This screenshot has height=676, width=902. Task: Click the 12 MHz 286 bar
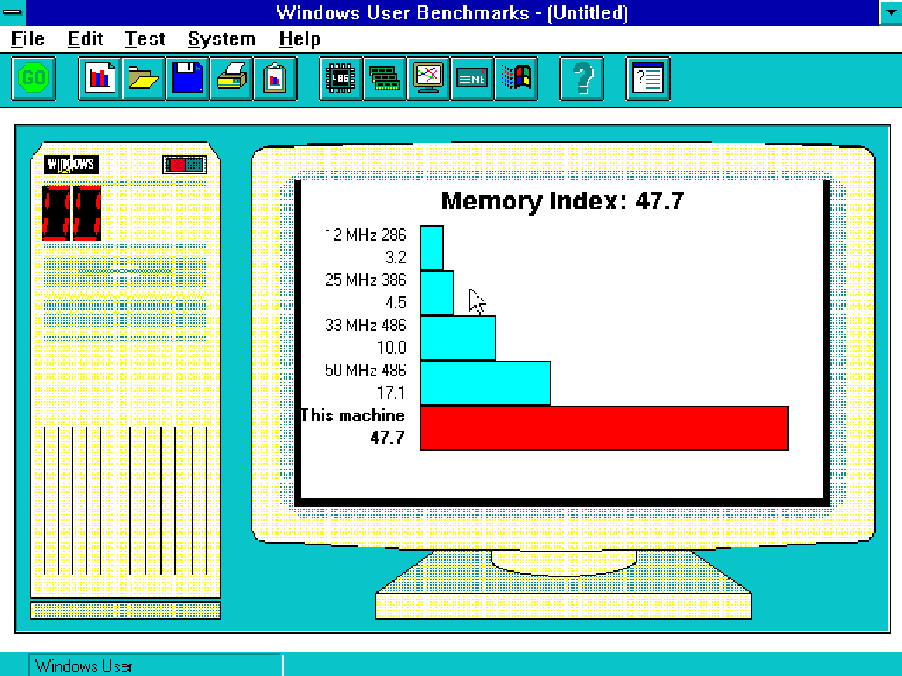(x=432, y=248)
